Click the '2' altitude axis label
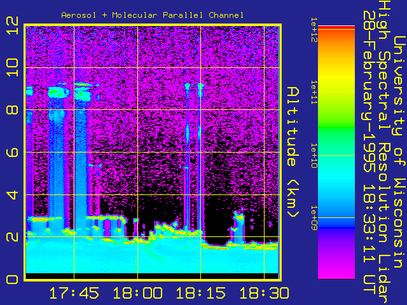Screen dimensions: 407x305 tap(12, 237)
